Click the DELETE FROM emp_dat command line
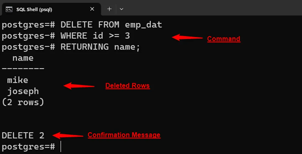The height and width of the screenshot is (154, 302). pos(82,25)
